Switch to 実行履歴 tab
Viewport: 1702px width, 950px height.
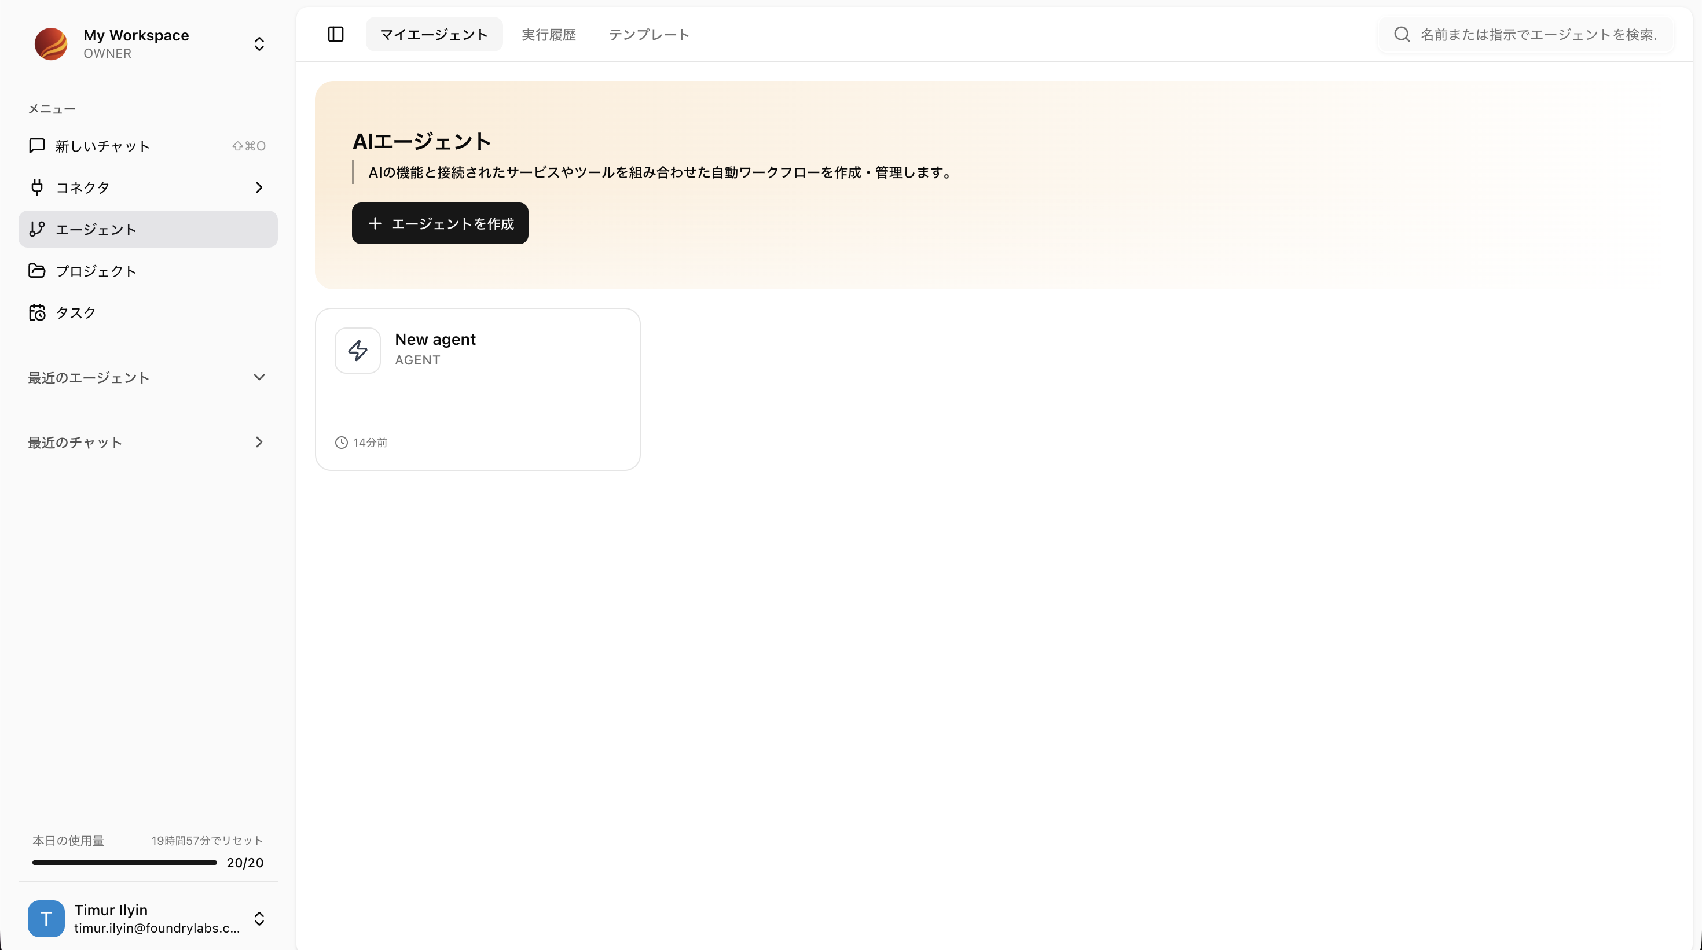click(x=548, y=34)
